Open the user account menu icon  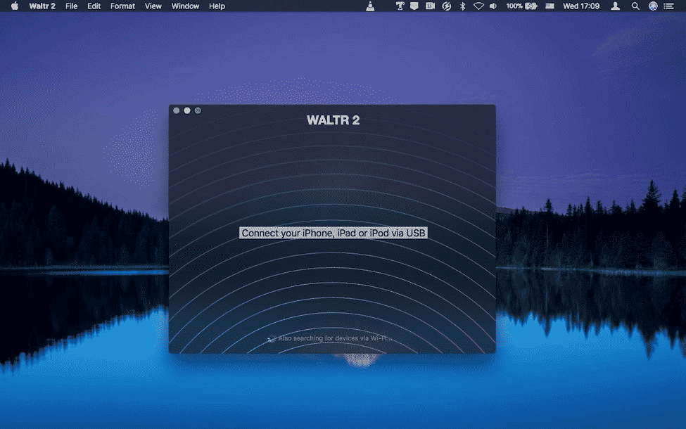point(615,6)
